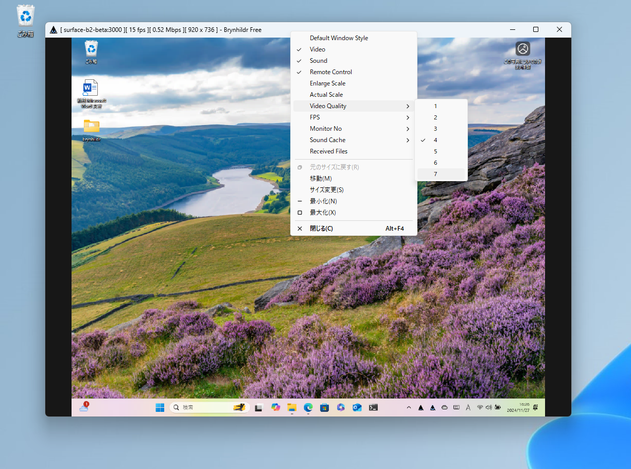Open Microsoft Edge in remote taskbar
631x469 pixels.
point(308,407)
